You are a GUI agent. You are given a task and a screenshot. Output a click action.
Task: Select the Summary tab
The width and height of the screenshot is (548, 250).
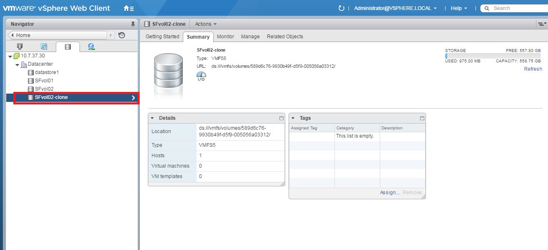(198, 37)
